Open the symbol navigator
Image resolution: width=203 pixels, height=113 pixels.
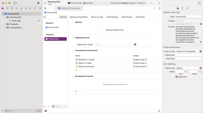[x=12, y=8]
